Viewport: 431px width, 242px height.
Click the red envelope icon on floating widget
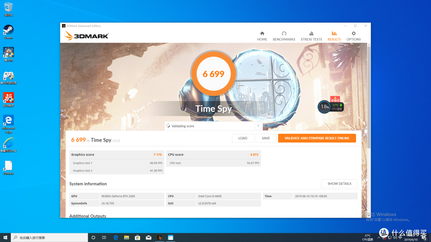pyautogui.click(x=335, y=99)
